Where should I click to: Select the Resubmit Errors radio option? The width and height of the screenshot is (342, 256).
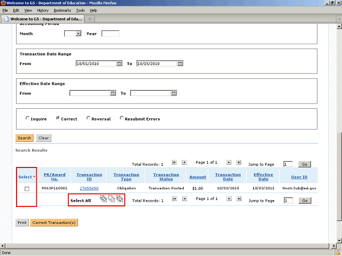[122, 119]
